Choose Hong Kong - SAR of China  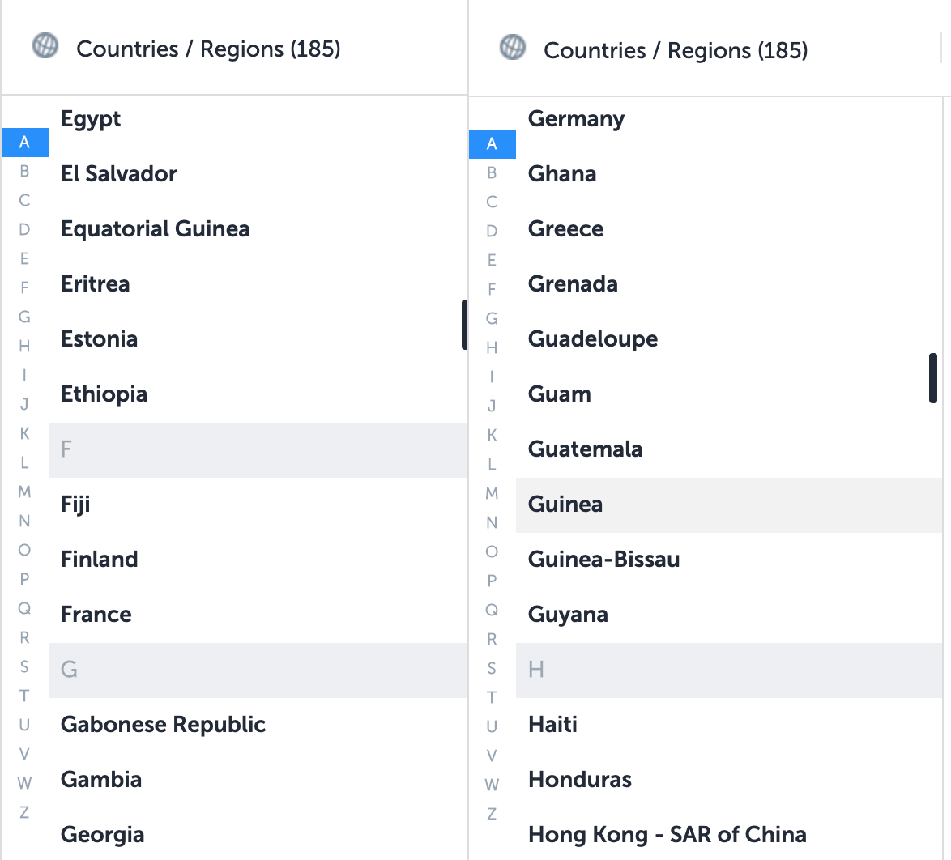click(x=667, y=834)
